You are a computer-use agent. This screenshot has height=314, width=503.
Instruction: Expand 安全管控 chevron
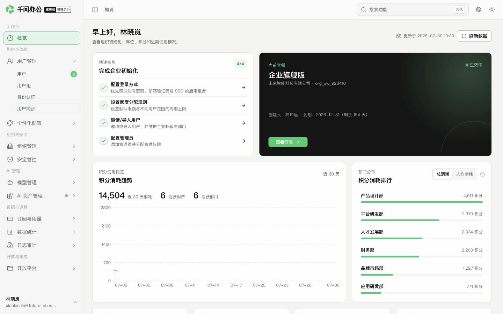pos(74,159)
